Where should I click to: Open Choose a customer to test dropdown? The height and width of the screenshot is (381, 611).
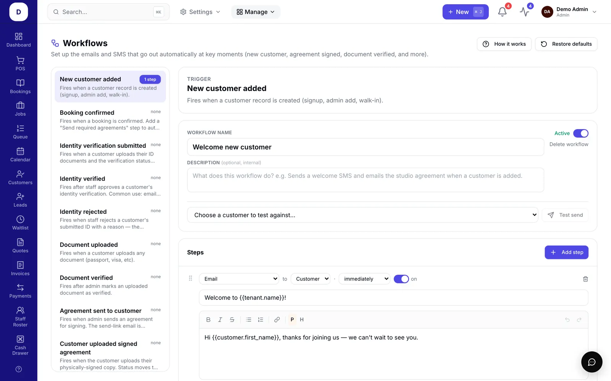tap(363, 215)
